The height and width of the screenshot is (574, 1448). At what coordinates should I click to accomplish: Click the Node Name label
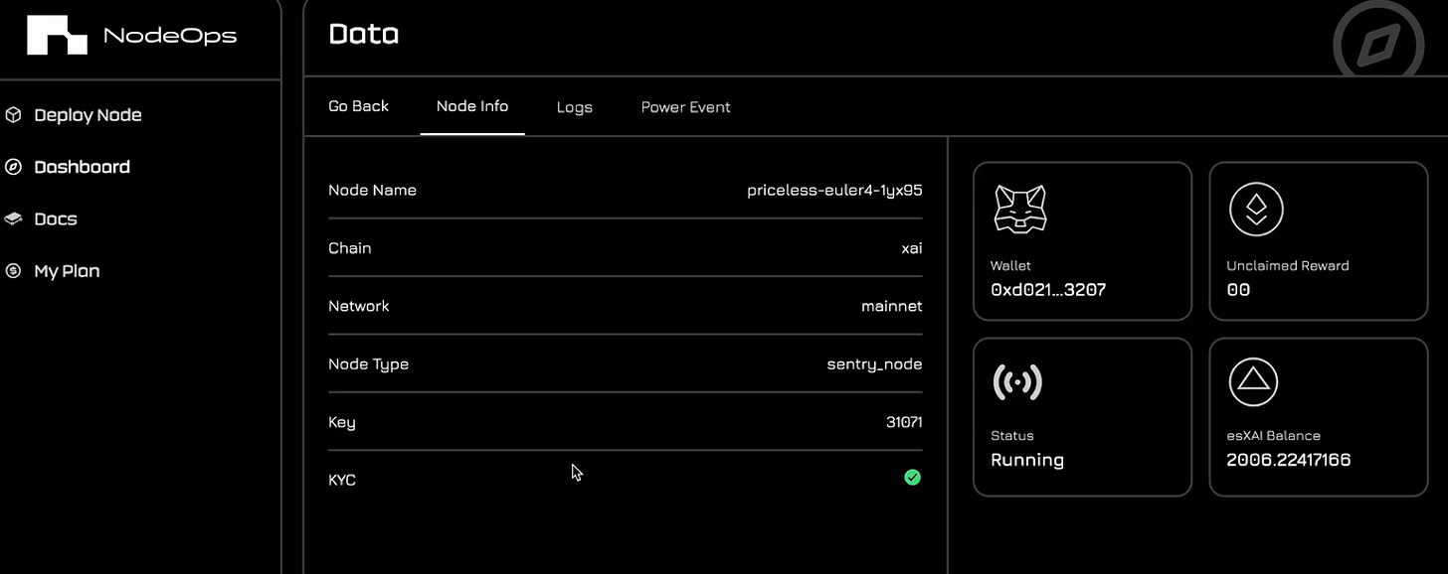pyautogui.click(x=373, y=190)
